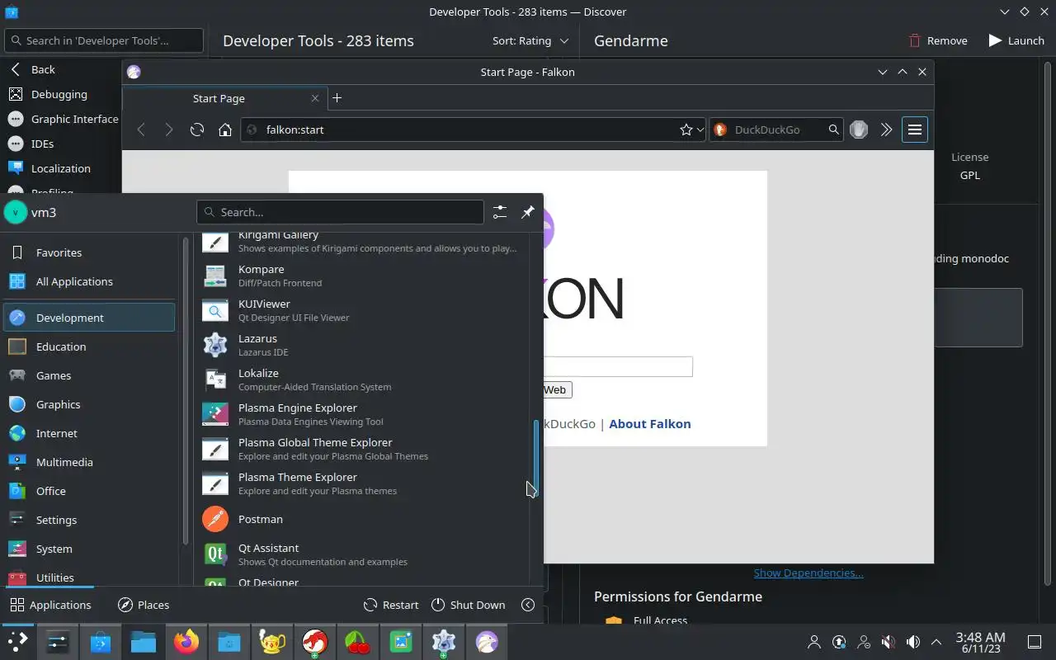Show more Falkon toolbar items chevron
The height and width of the screenshot is (660, 1056).
886,130
